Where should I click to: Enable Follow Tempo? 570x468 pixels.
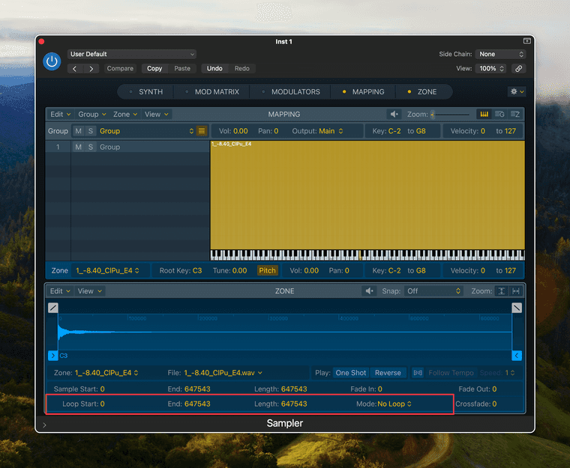451,373
